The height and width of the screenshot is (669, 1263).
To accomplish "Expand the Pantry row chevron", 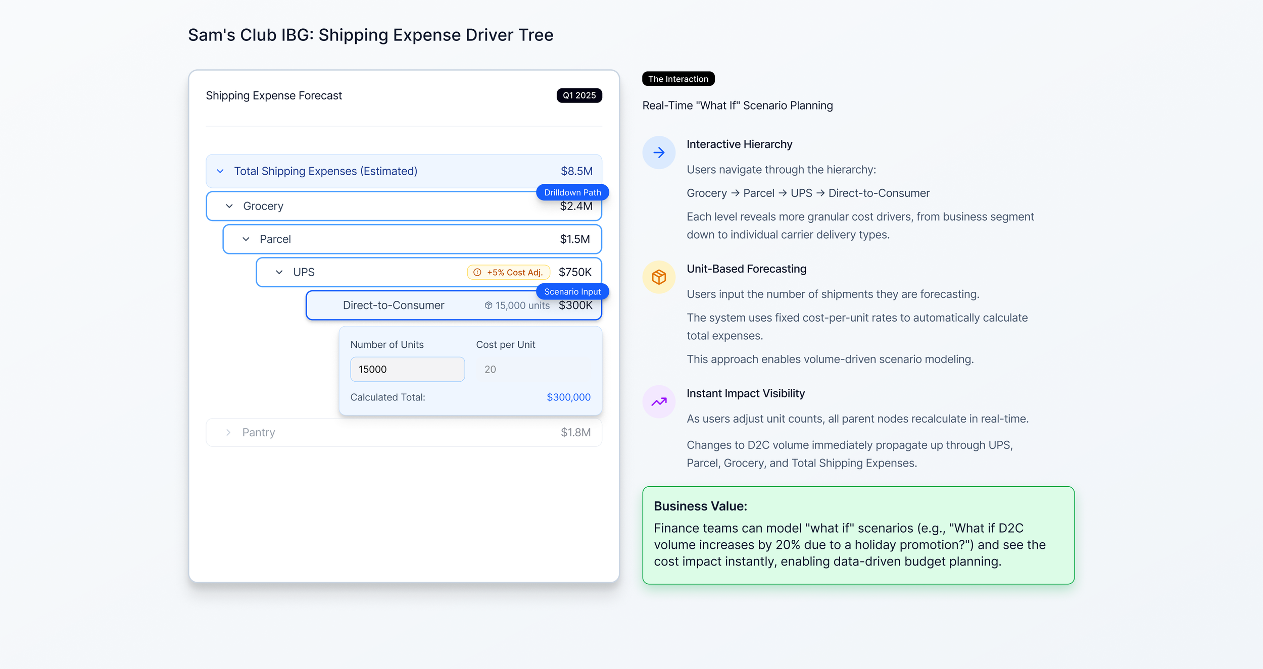I will tap(228, 433).
